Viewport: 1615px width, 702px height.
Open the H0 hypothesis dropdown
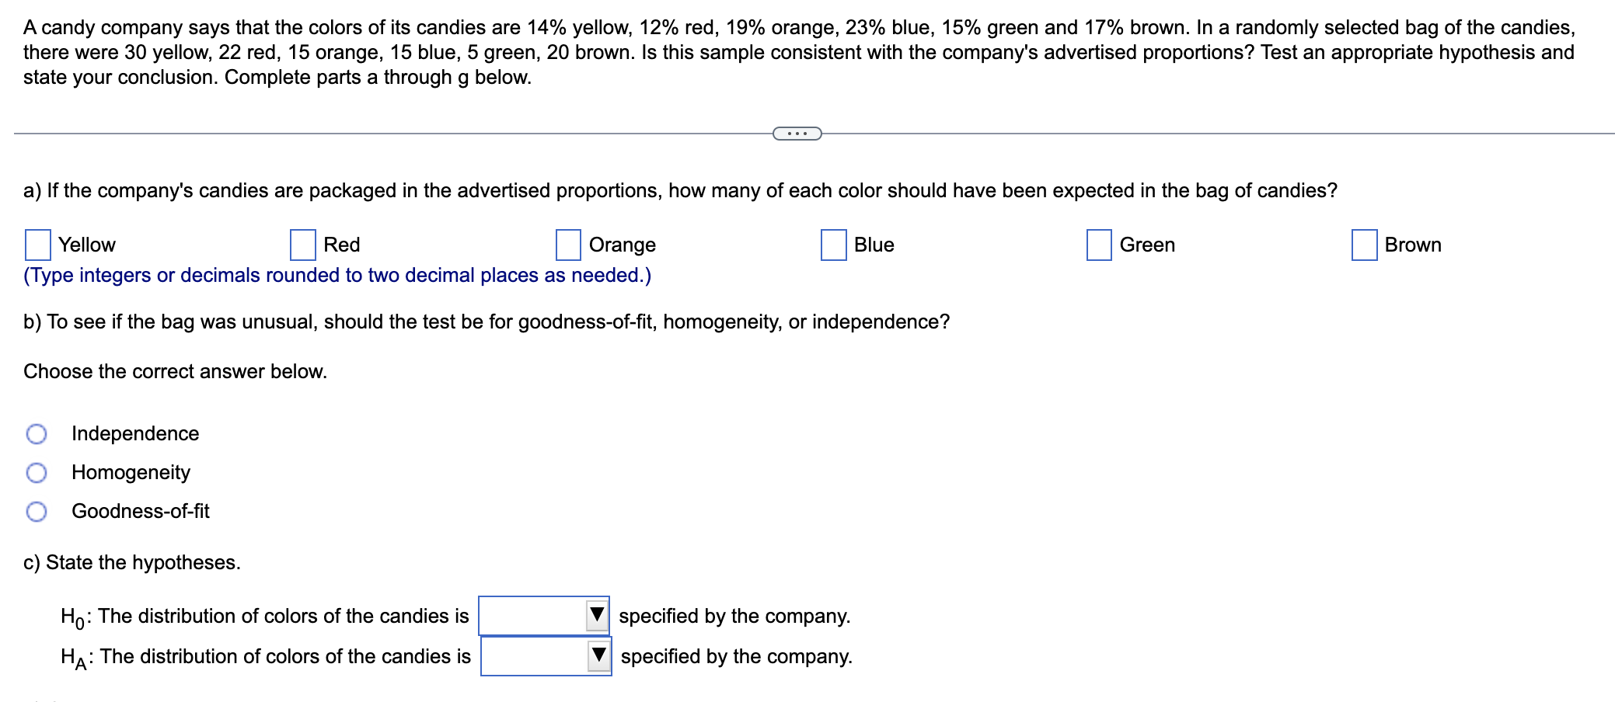(x=536, y=615)
